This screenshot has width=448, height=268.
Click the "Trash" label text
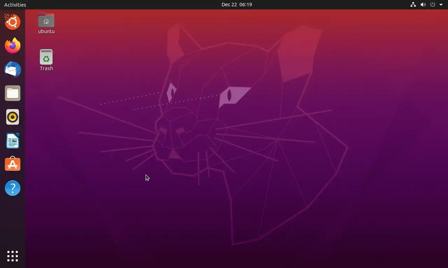(x=46, y=68)
